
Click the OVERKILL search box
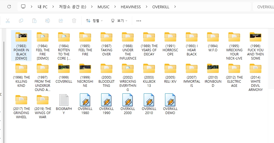click(263, 7)
